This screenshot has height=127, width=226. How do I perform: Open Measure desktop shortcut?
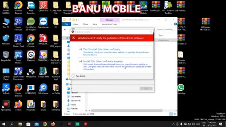pos(31,56)
